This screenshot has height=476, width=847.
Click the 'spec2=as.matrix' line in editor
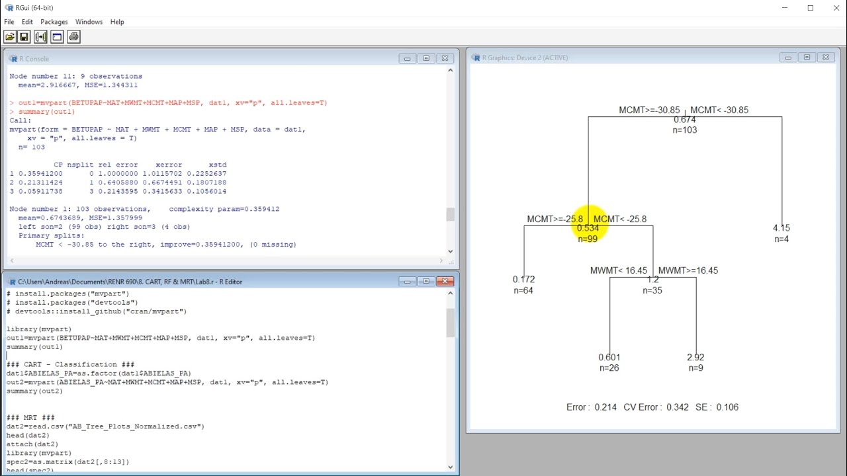click(x=68, y=462)
